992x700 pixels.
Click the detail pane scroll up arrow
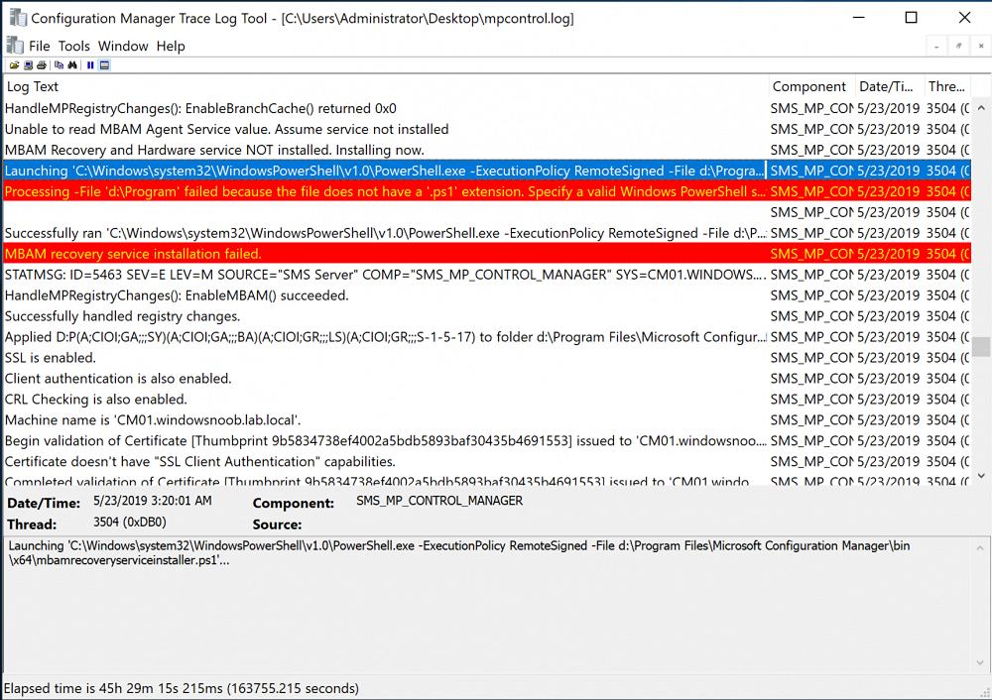click(x=980, y=547)
